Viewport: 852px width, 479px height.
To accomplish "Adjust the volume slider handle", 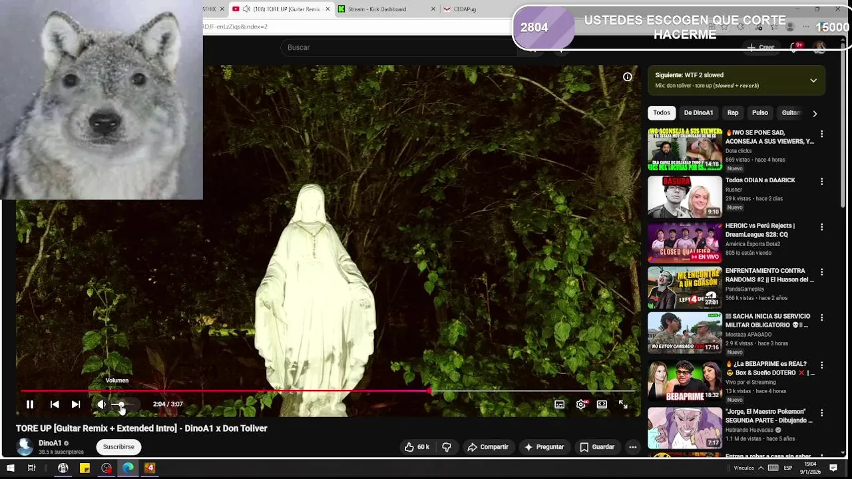I will pyautogui.click(x=120, y=404).
